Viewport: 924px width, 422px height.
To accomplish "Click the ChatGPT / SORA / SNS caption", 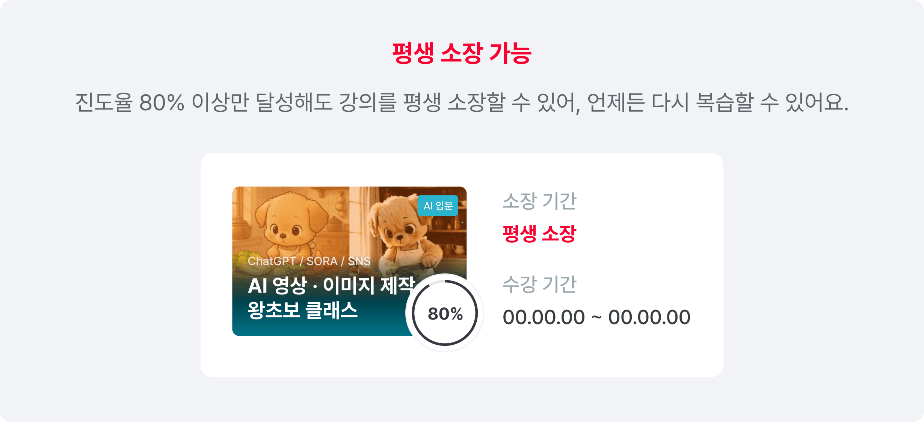I will coord(309,261).
